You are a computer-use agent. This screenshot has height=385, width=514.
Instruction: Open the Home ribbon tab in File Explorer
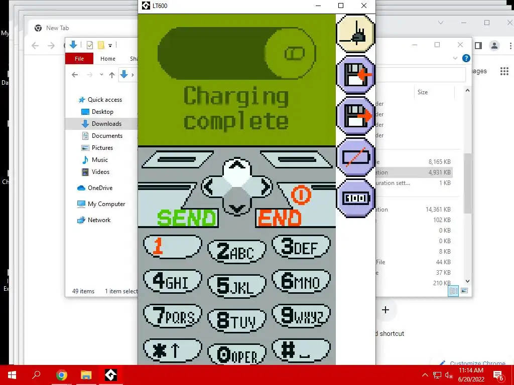108,59
